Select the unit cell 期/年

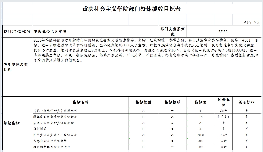(223, 111)
